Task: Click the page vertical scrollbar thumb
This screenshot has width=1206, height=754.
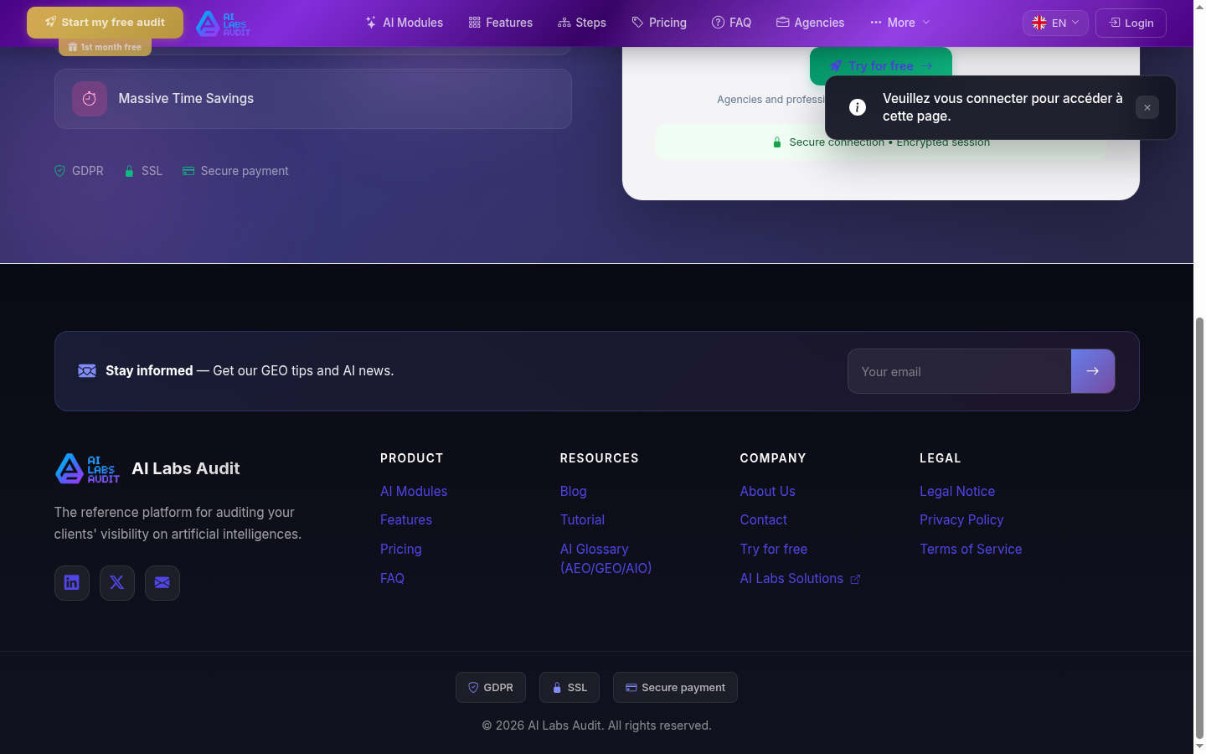Action: click(x=1199, y=528)
